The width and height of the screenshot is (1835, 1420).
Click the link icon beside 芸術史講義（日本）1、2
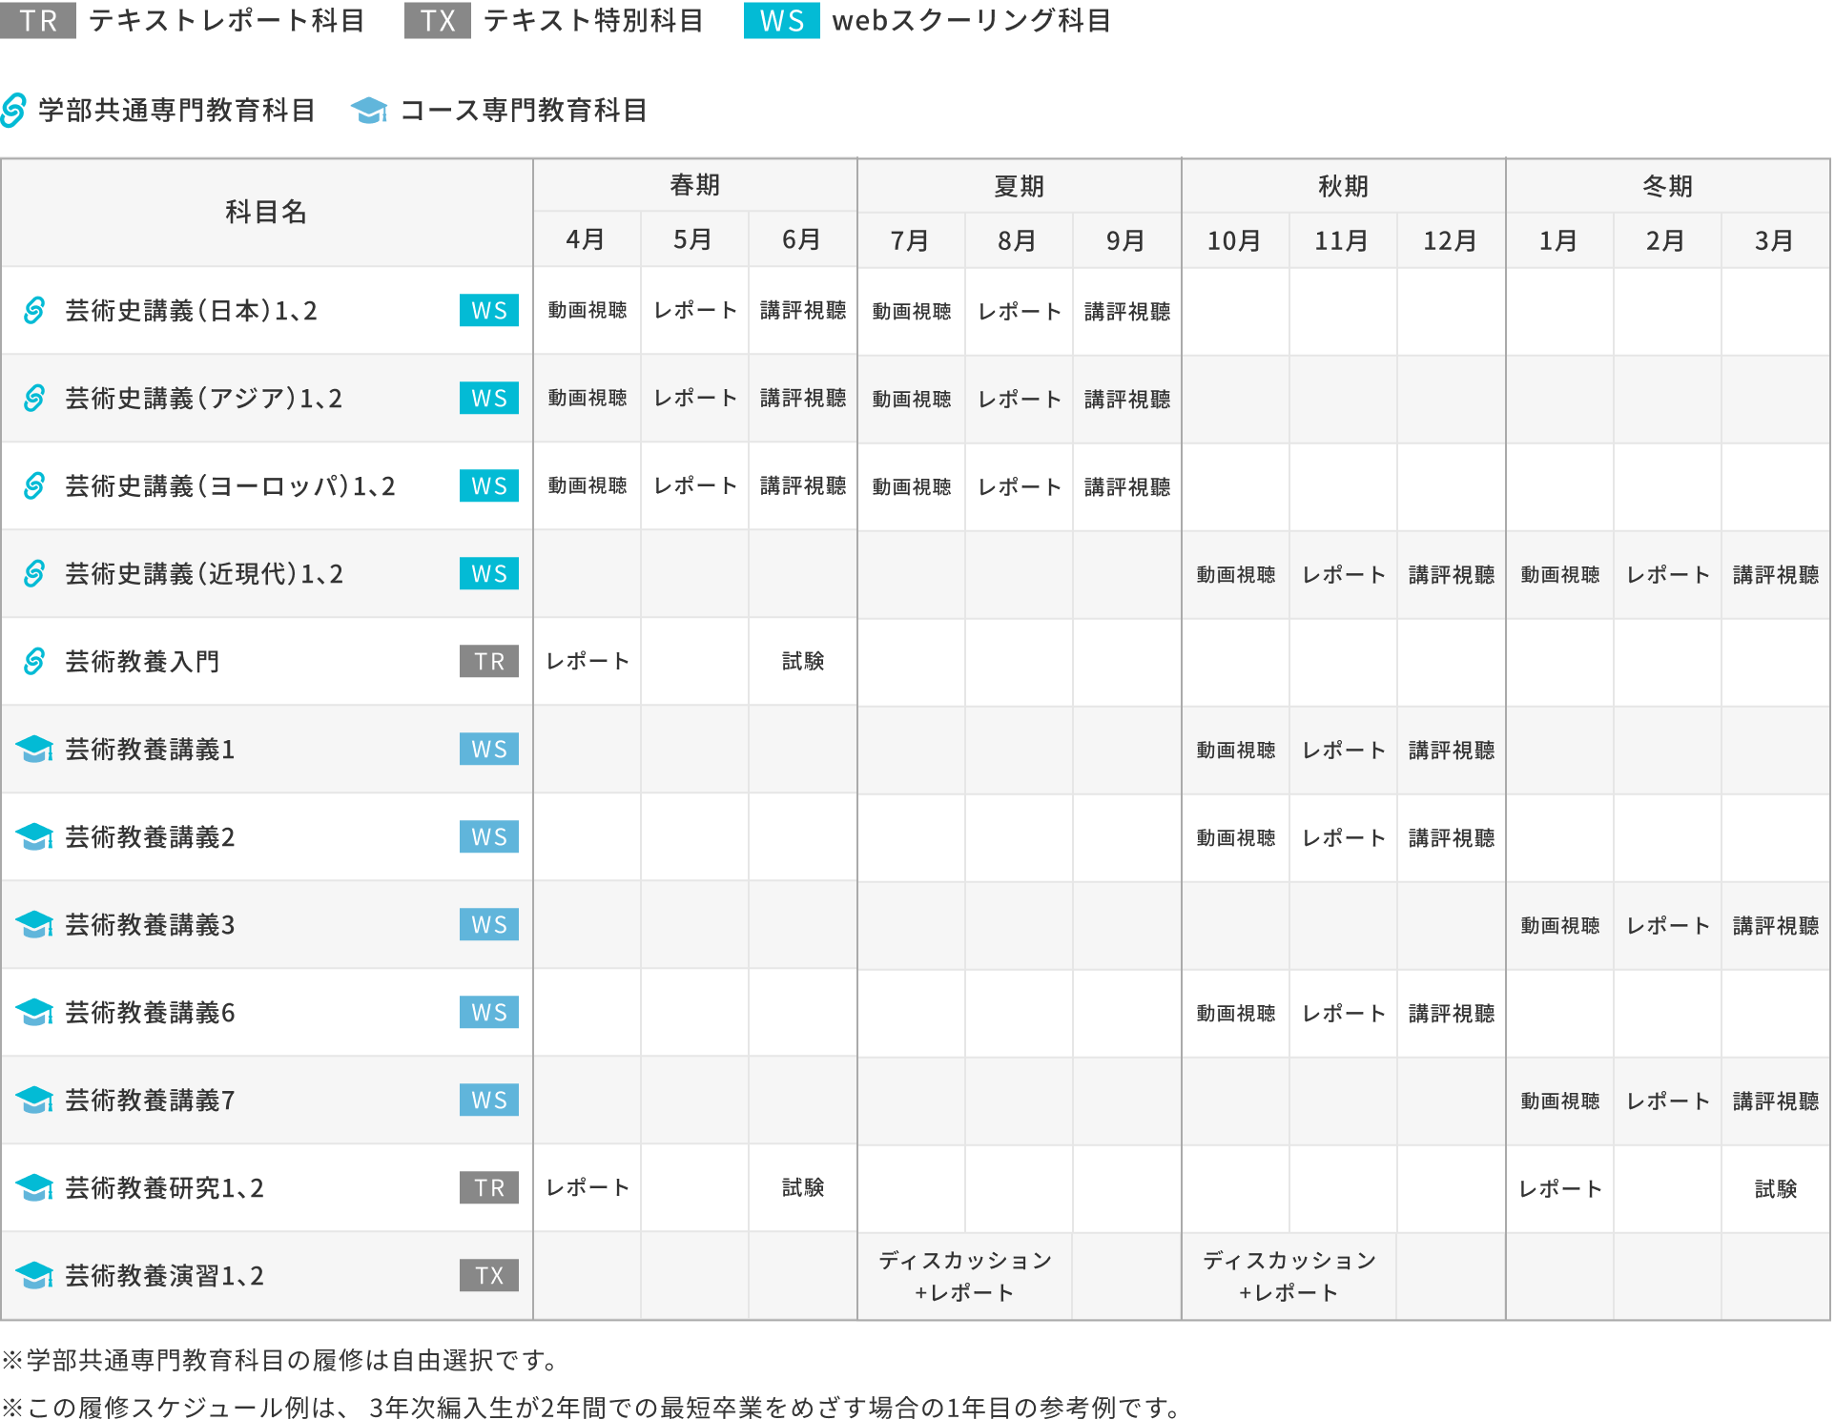34,311
